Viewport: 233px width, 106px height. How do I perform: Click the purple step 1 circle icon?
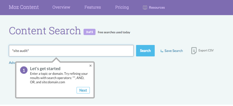[x=24, y=70]
